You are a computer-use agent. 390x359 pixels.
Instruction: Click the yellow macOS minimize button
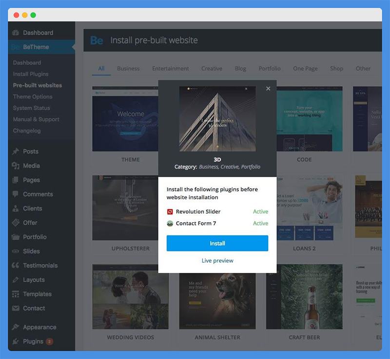25,15
